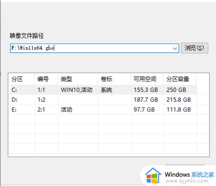Click the 1:1 number cell

[41, 90]
